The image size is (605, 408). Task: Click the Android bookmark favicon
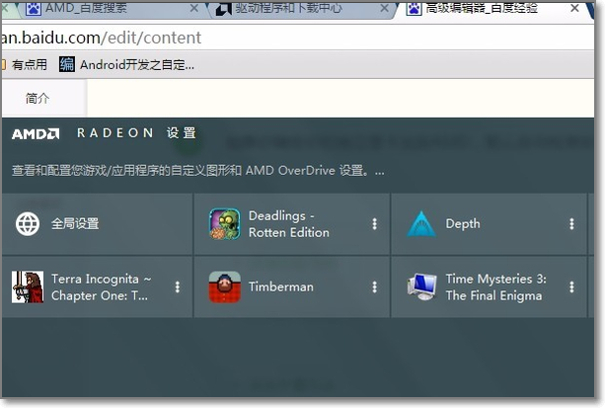click(67, 64)
